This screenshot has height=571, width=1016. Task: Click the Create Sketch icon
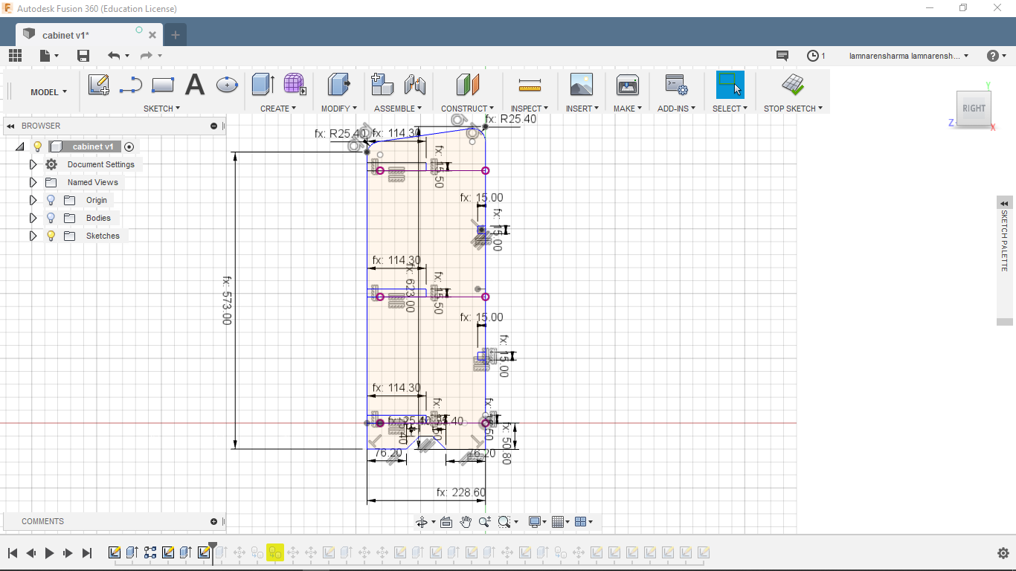point(99,85)
